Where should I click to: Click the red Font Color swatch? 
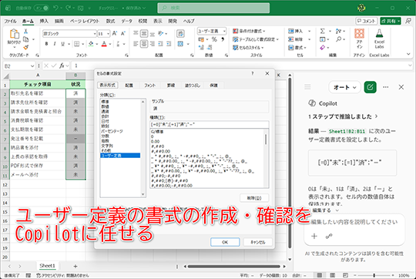pyautogui.click(x=104, y=44)
